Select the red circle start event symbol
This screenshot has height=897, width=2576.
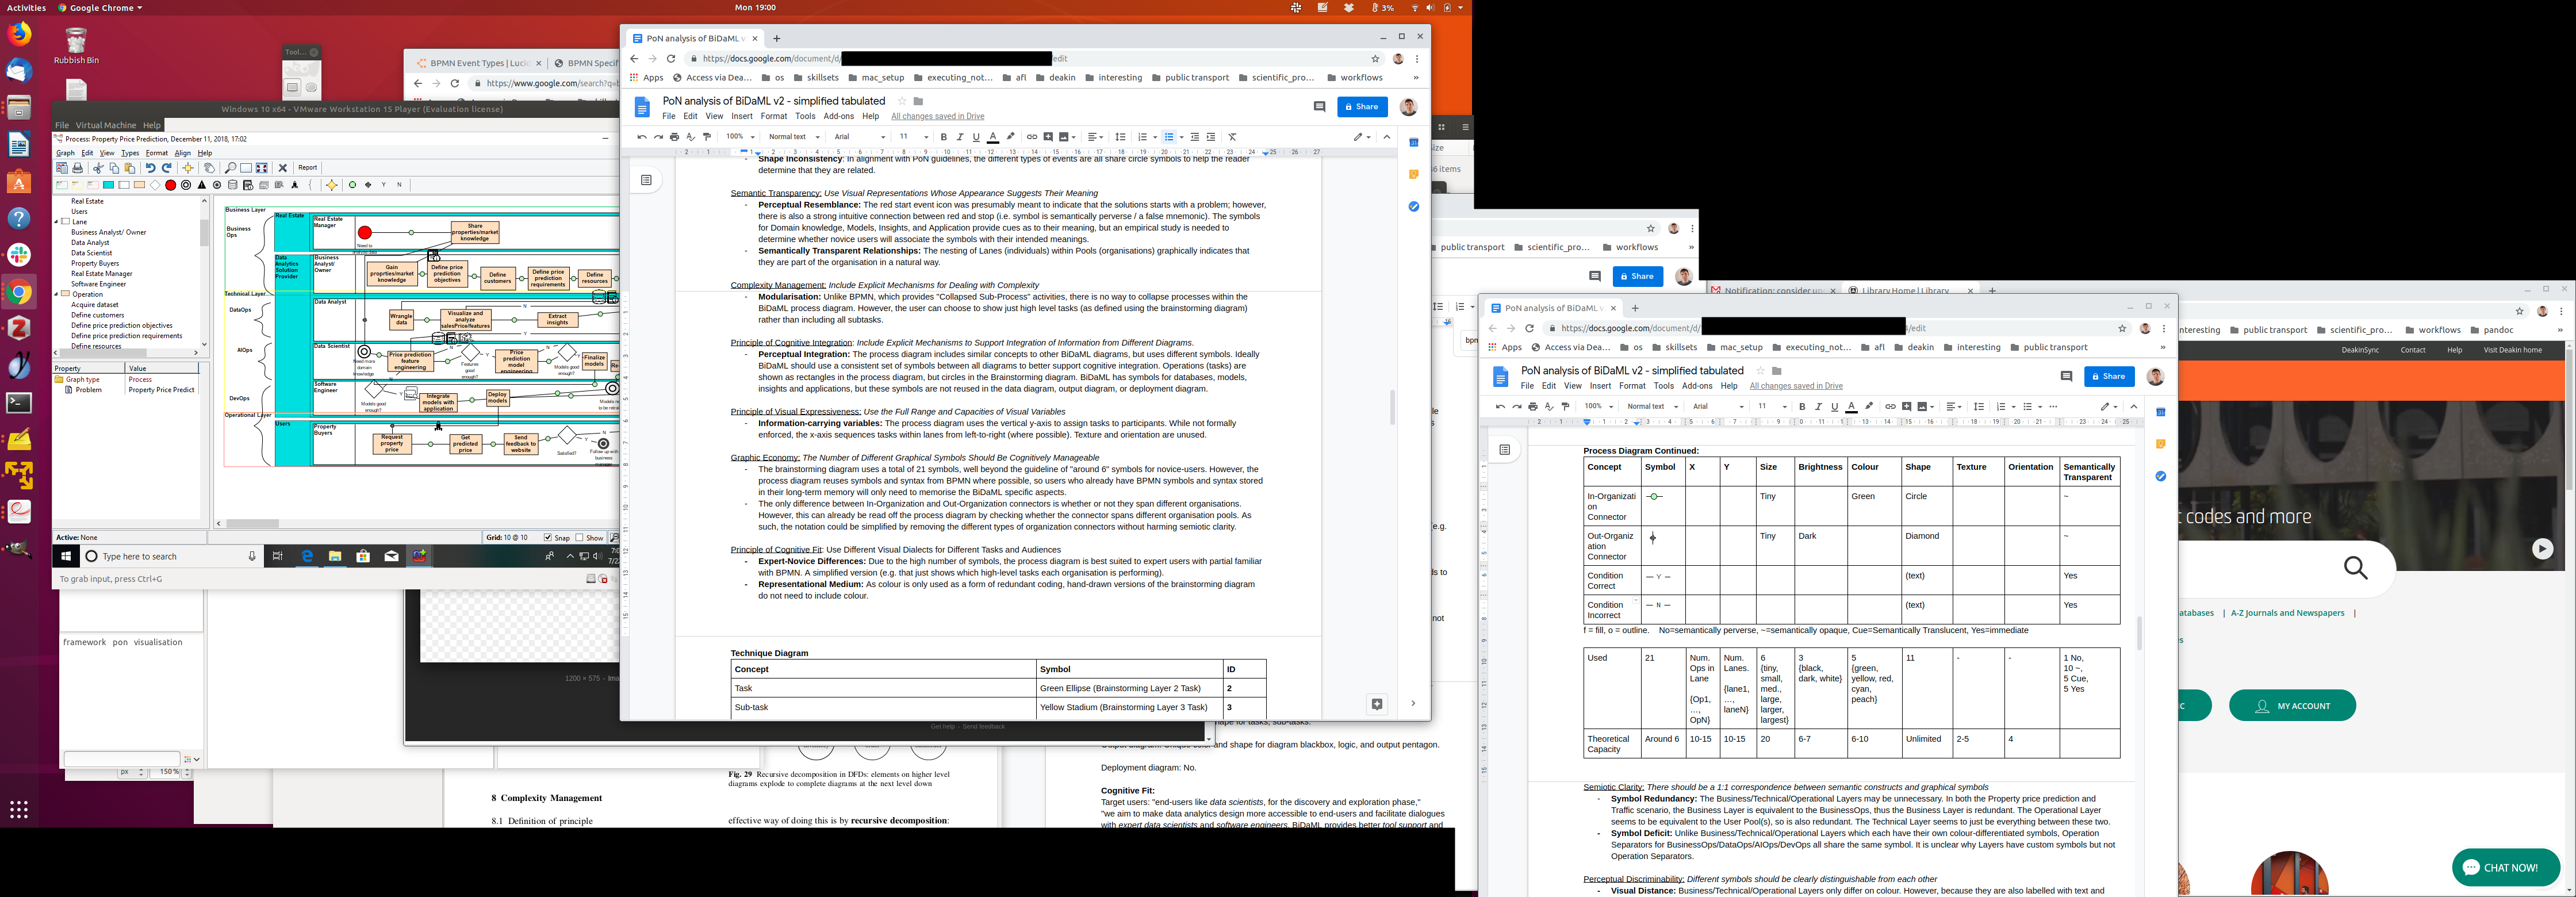171,185
